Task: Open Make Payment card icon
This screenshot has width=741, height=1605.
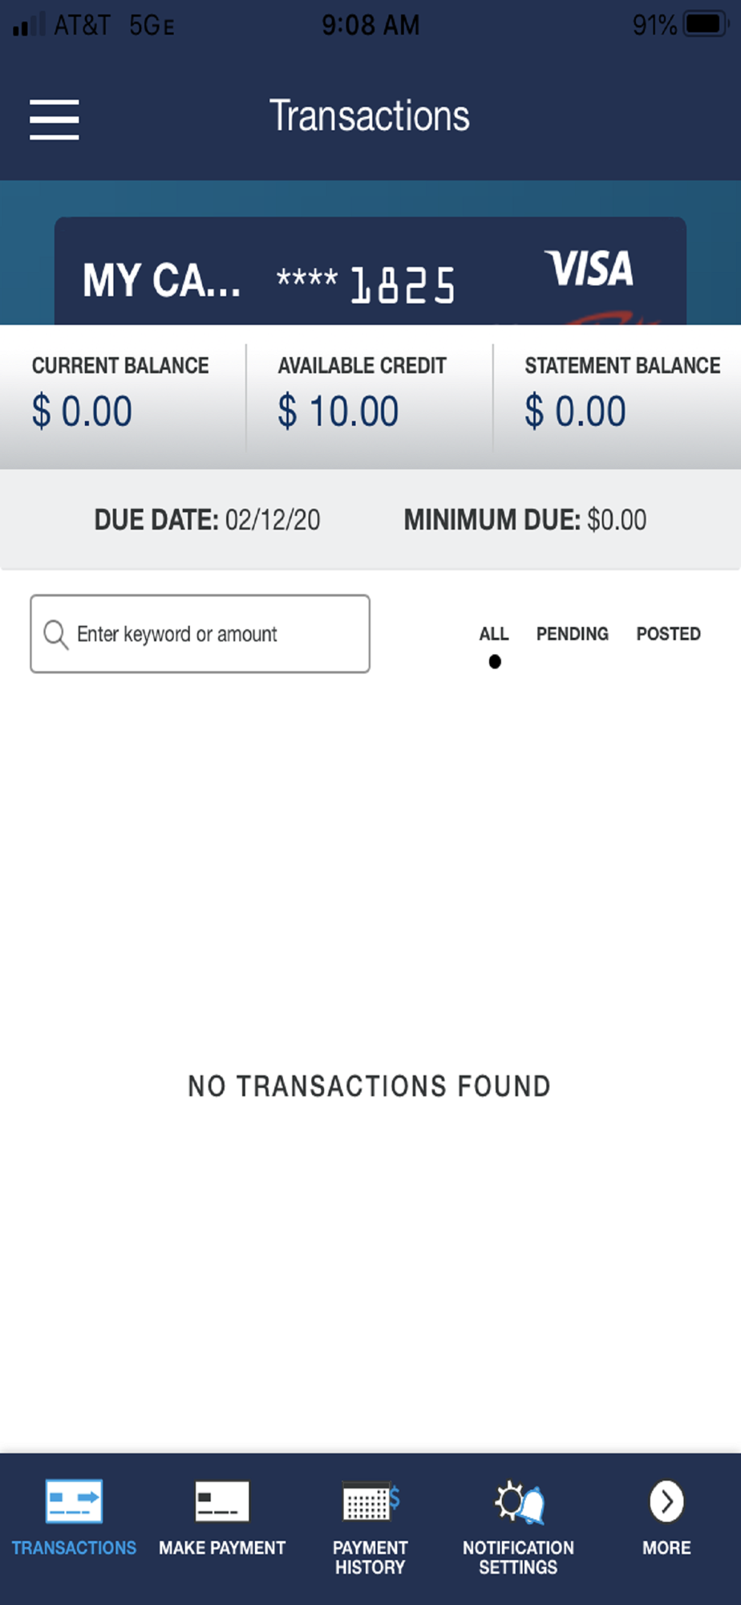Action: pyautogui.click(x=222, y=1501)
